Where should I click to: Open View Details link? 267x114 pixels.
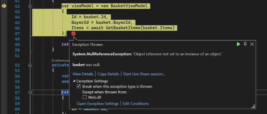click(x=83, y=74)
